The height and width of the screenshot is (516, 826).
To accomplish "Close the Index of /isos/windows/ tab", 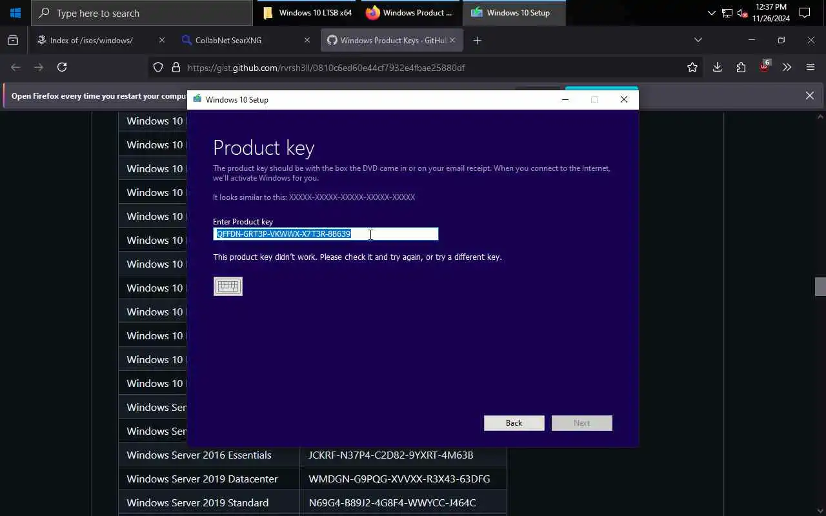I will (x=162, y=40).
